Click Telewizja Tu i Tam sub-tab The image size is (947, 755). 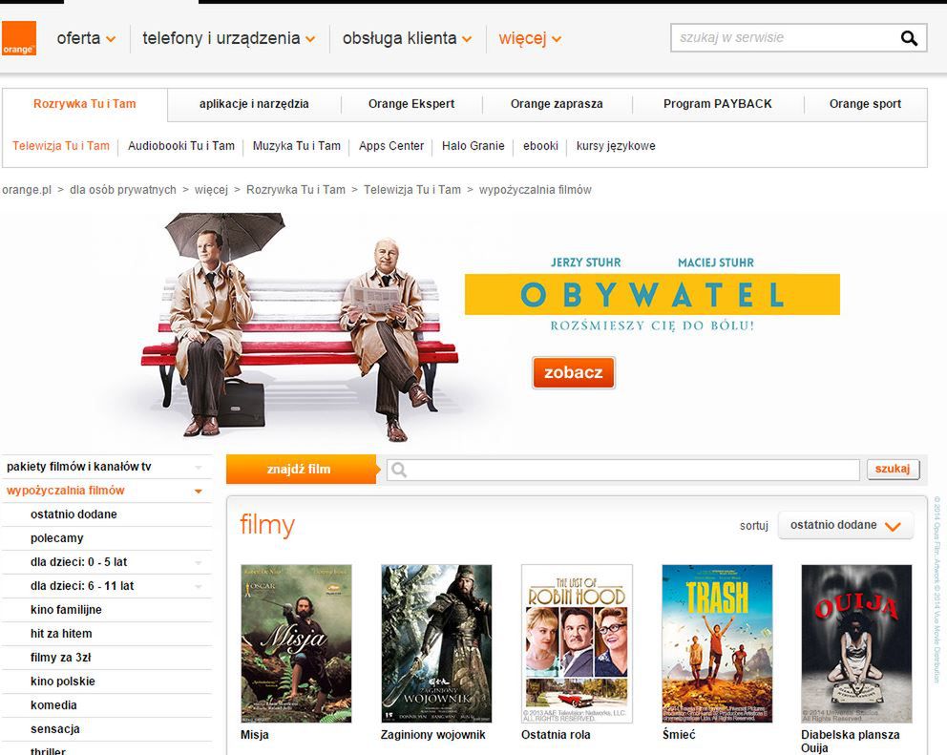[61, 146]
